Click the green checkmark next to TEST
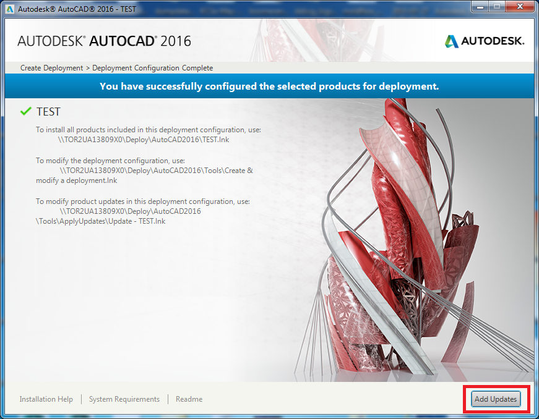This screenshot has height=419, width=539. pos(26,111)
